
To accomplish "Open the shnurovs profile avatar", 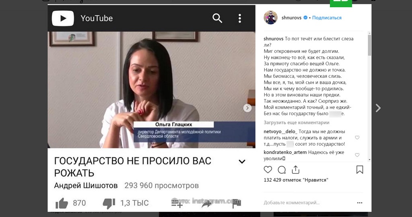I will [x=271, y=18].
